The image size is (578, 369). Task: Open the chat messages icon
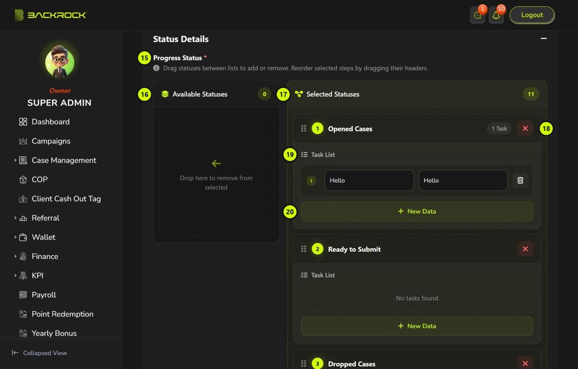coord(477,15)
